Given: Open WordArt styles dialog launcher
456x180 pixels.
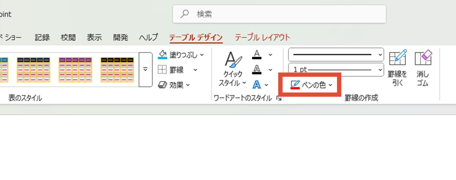Looking at the screenshot, I should [x=279, y=98].
